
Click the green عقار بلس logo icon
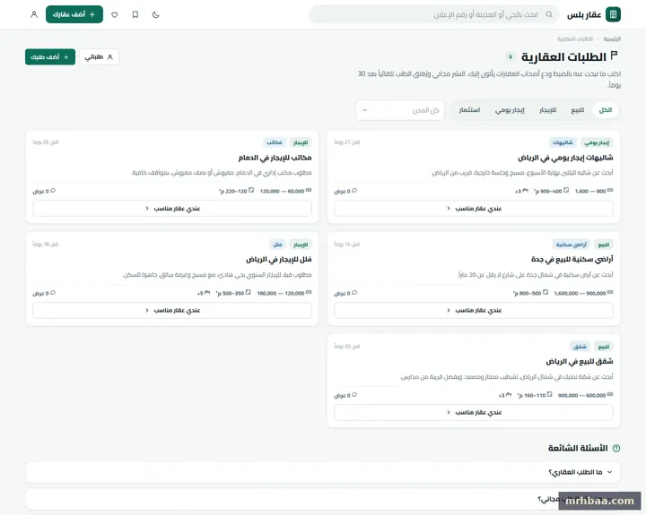click(613, 14)
